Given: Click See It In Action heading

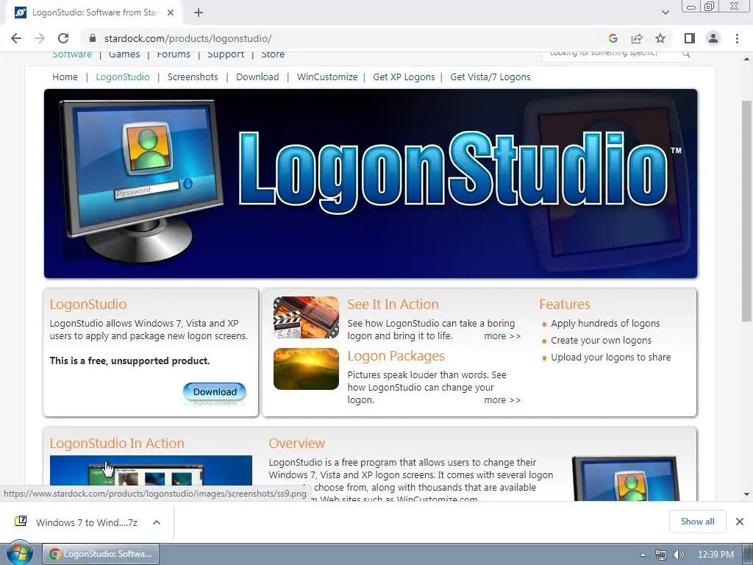Looking at the screenshot, I should tap(393, 304).
